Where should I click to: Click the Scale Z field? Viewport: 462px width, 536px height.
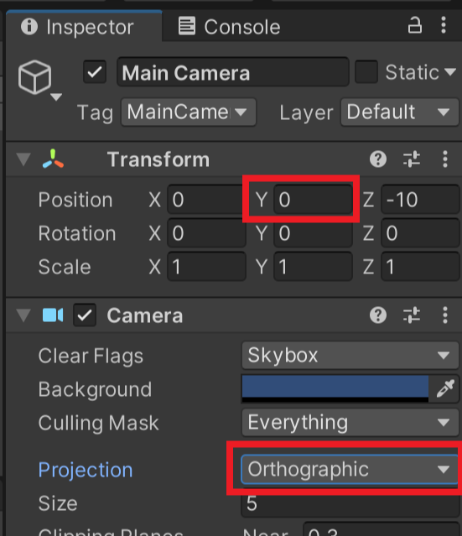click(420, 267)
